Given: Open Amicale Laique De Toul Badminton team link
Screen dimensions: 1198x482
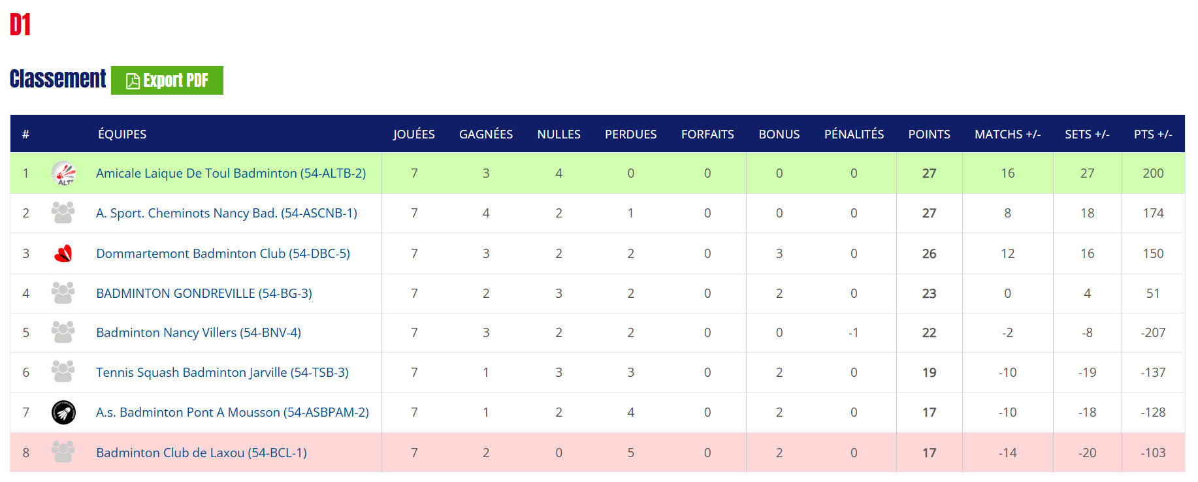Looking at the screenshot, I should click(x=231, y=173).
